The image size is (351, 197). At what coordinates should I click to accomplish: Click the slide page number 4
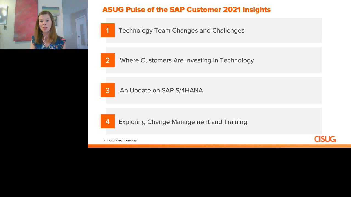pos(104,141)
